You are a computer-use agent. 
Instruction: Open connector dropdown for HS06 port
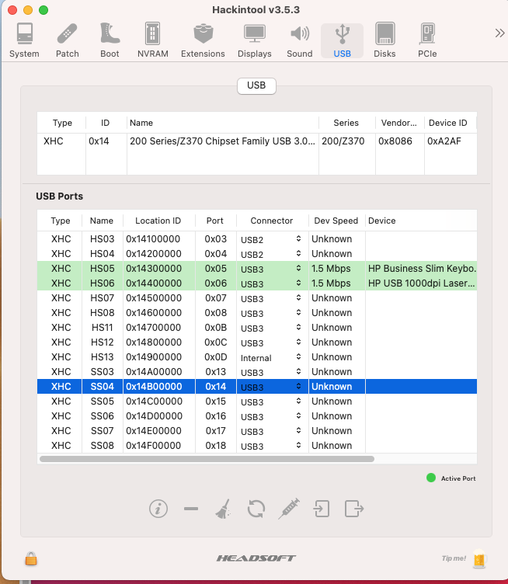271,283
